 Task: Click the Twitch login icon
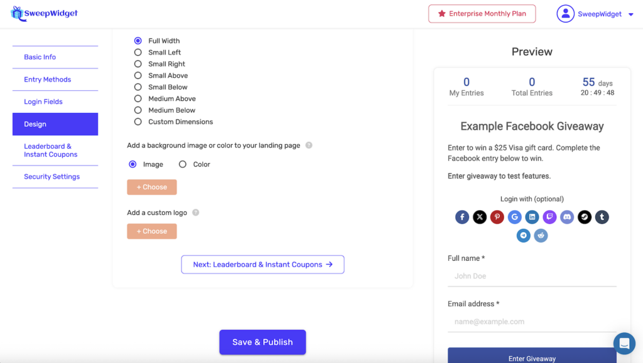coord(549,218)
